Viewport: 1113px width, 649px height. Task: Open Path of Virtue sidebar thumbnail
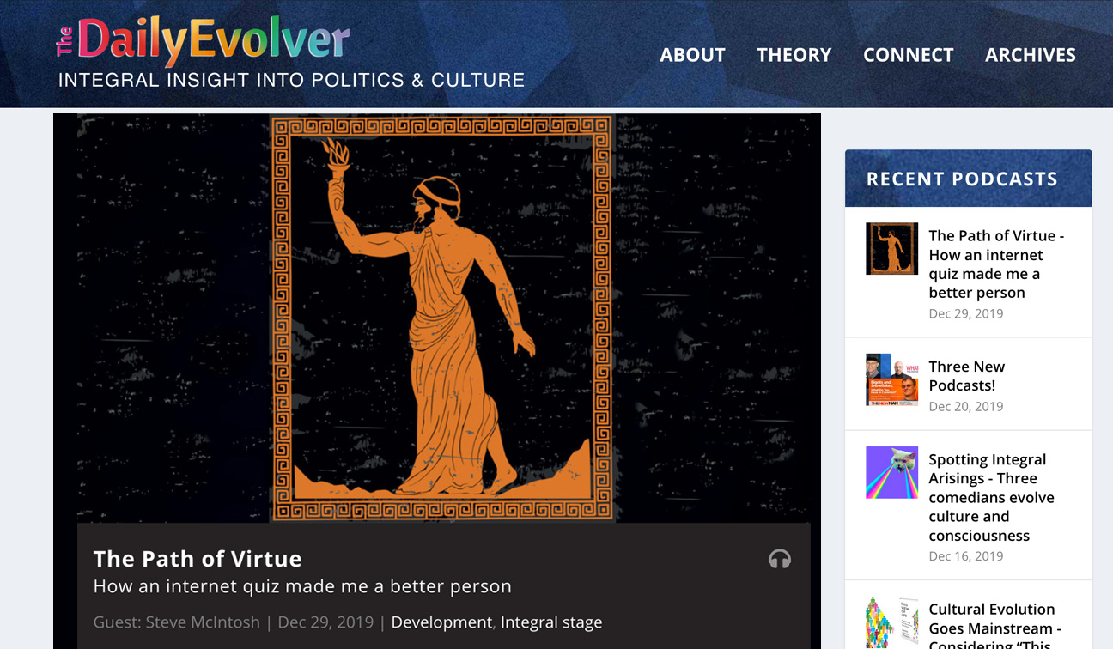[x=891, y=249]
